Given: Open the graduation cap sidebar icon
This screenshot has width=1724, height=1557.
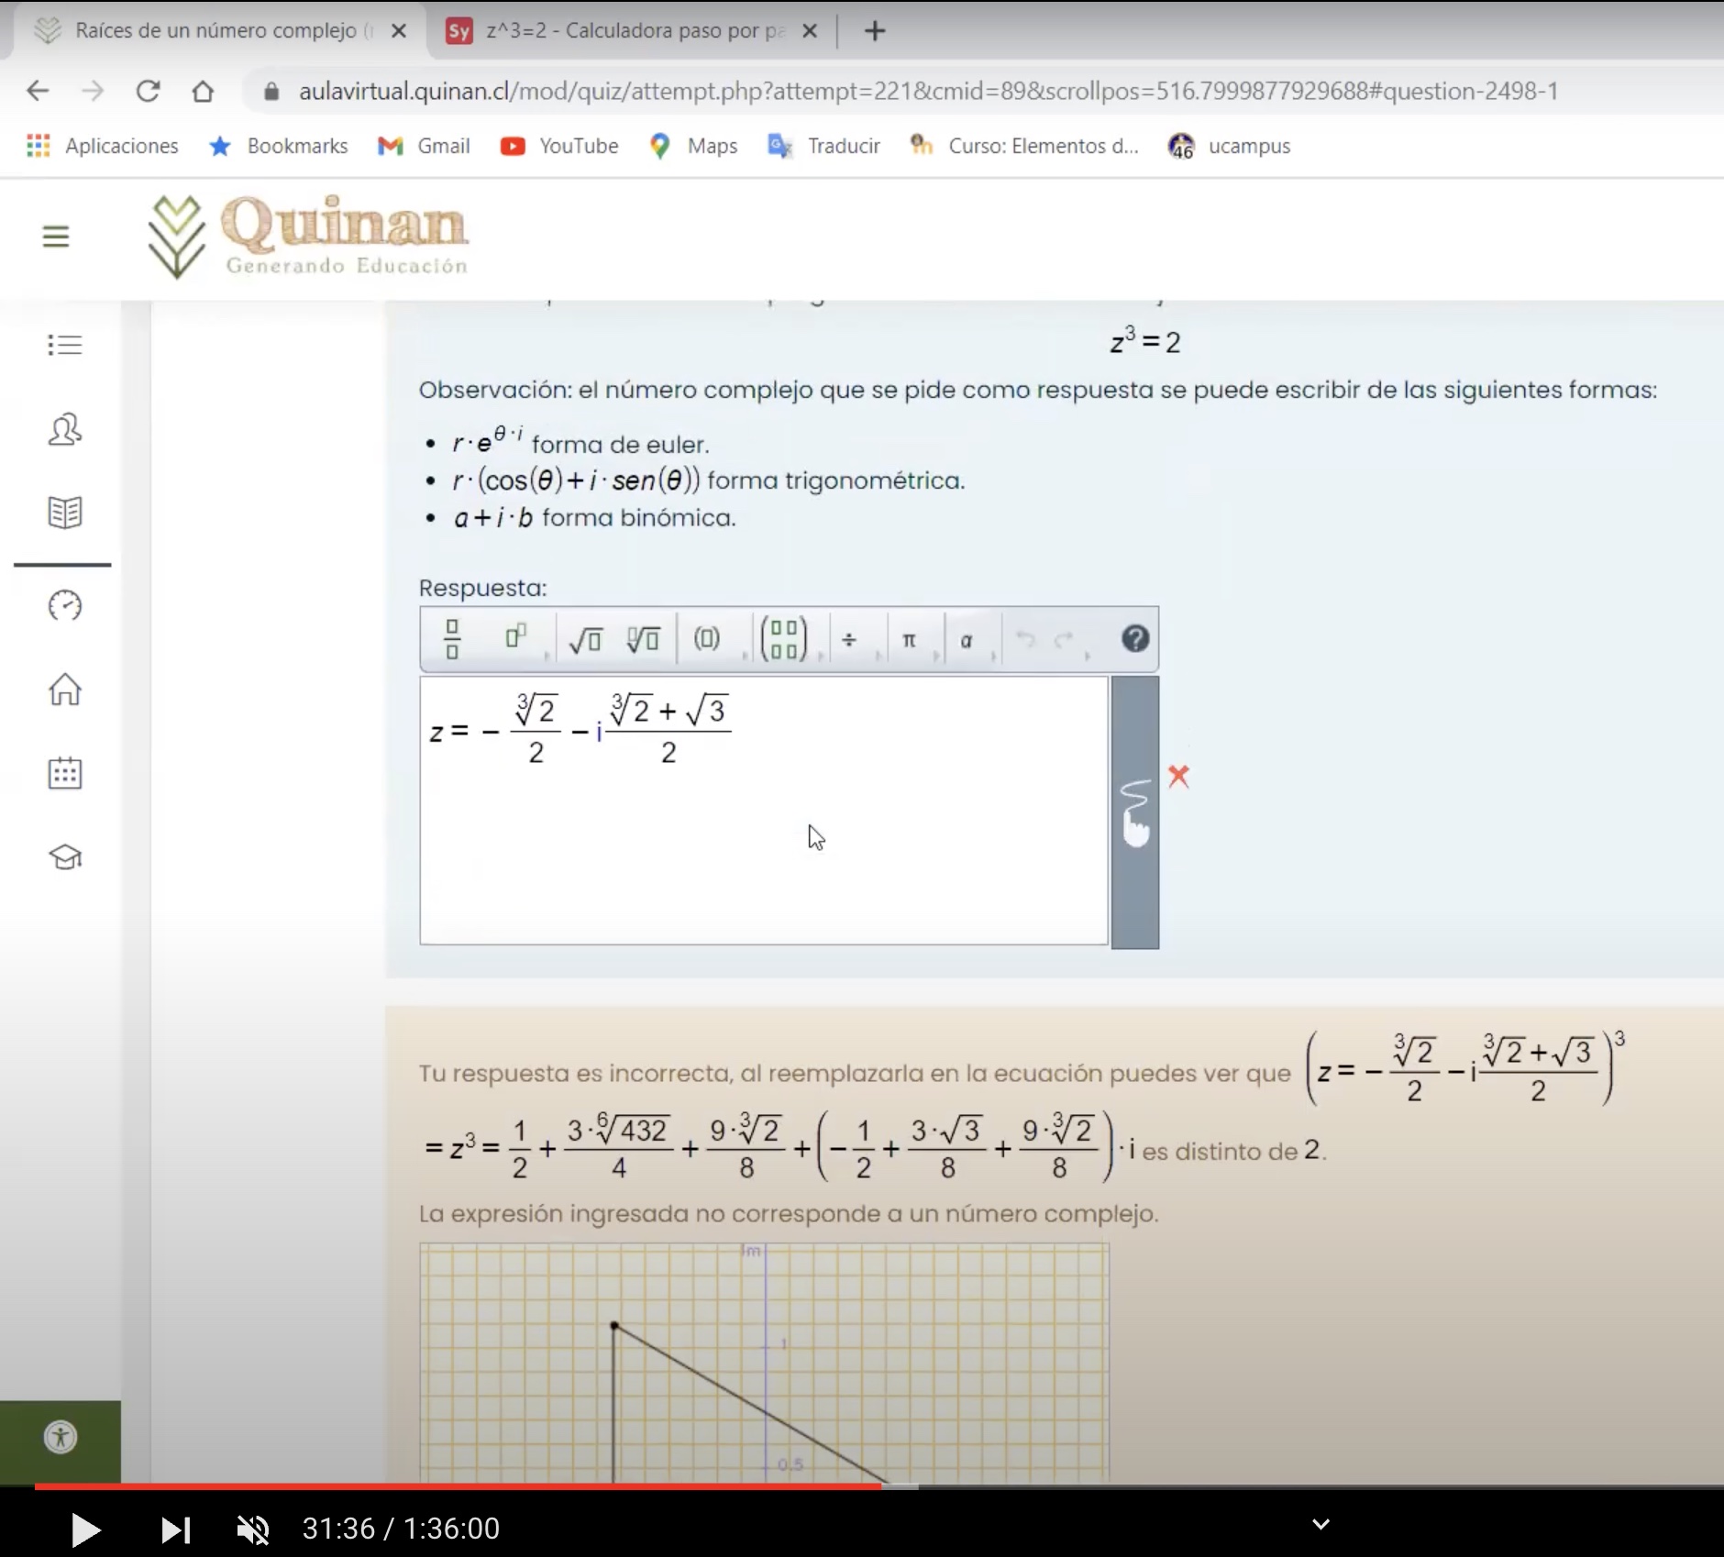Looking at the screenshot, I should click(x=65, y=857).
